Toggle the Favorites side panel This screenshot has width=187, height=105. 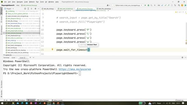click(1, 94)
